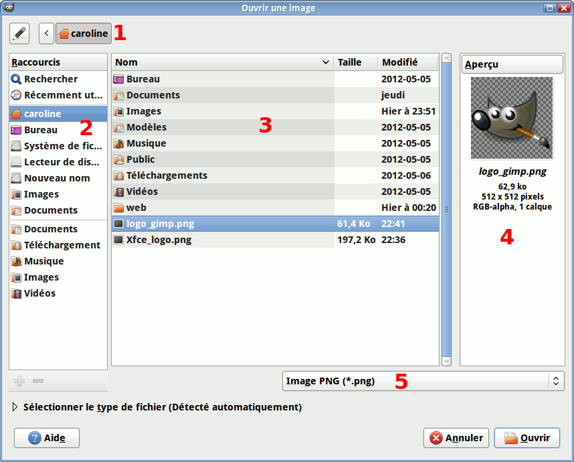Click the pencil icon to type a file name
Screen dimensions: 574x462
20,33
